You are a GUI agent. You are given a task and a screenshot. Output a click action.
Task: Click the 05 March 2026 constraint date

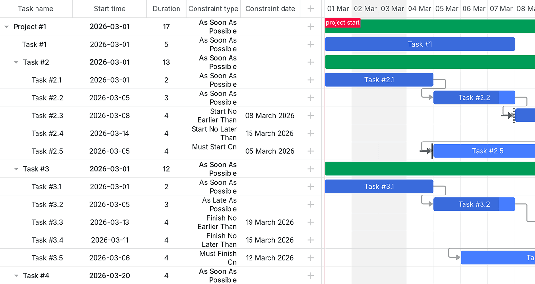pos(270,151)
